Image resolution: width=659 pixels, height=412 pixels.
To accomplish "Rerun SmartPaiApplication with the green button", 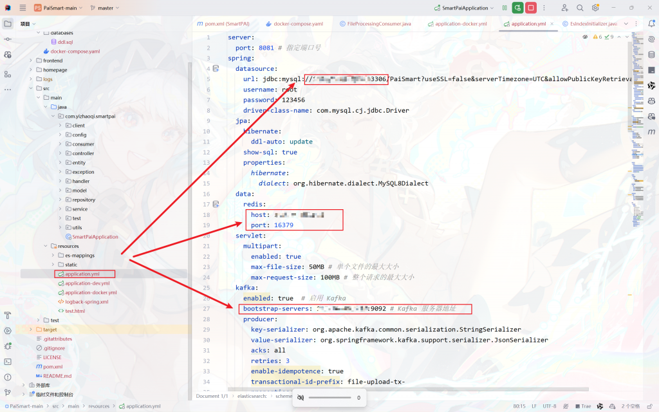I will pyautogui.click(x=517, y=8).
